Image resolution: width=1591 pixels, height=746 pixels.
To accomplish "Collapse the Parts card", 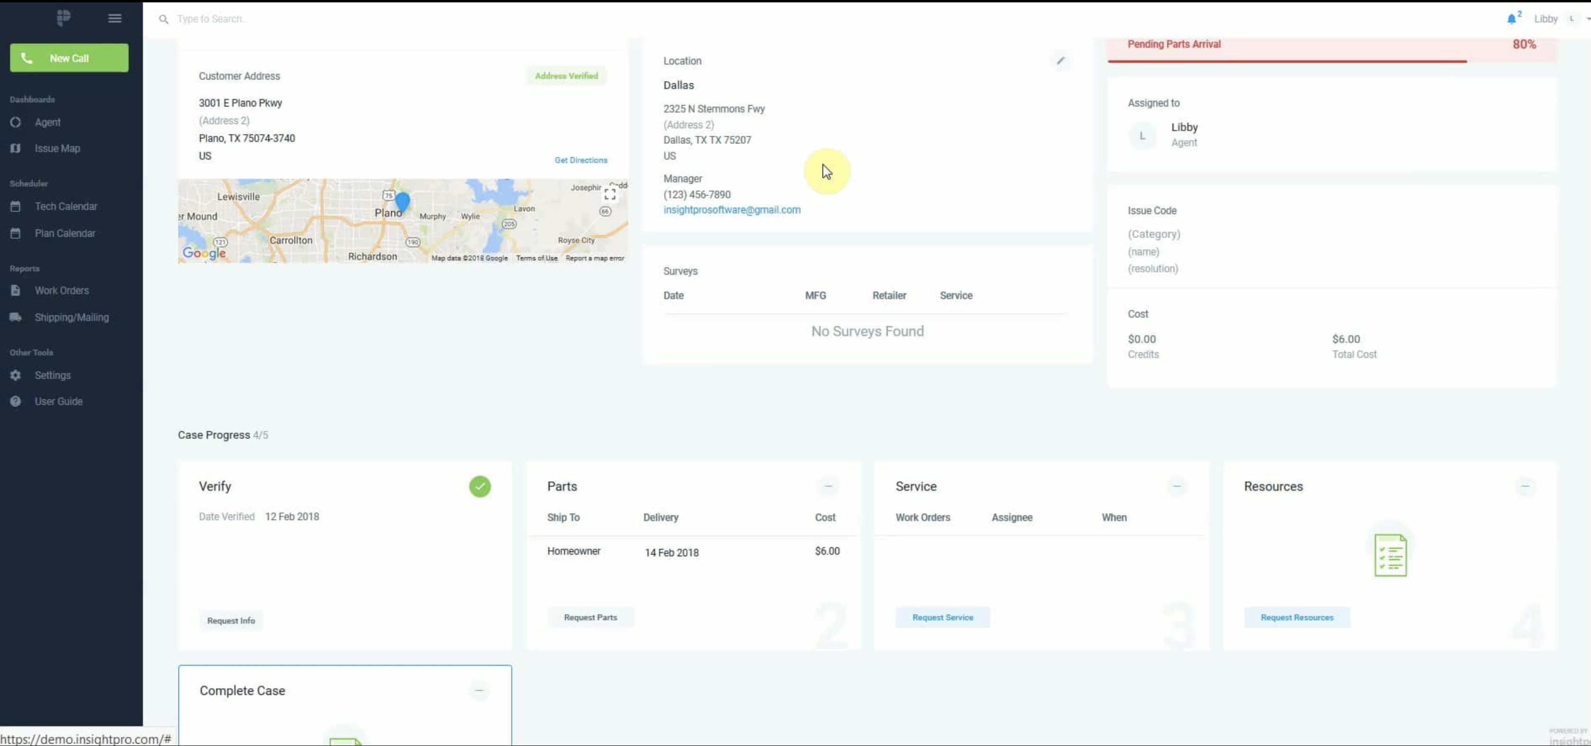I will pyautogui.click(x=828, y=487).
